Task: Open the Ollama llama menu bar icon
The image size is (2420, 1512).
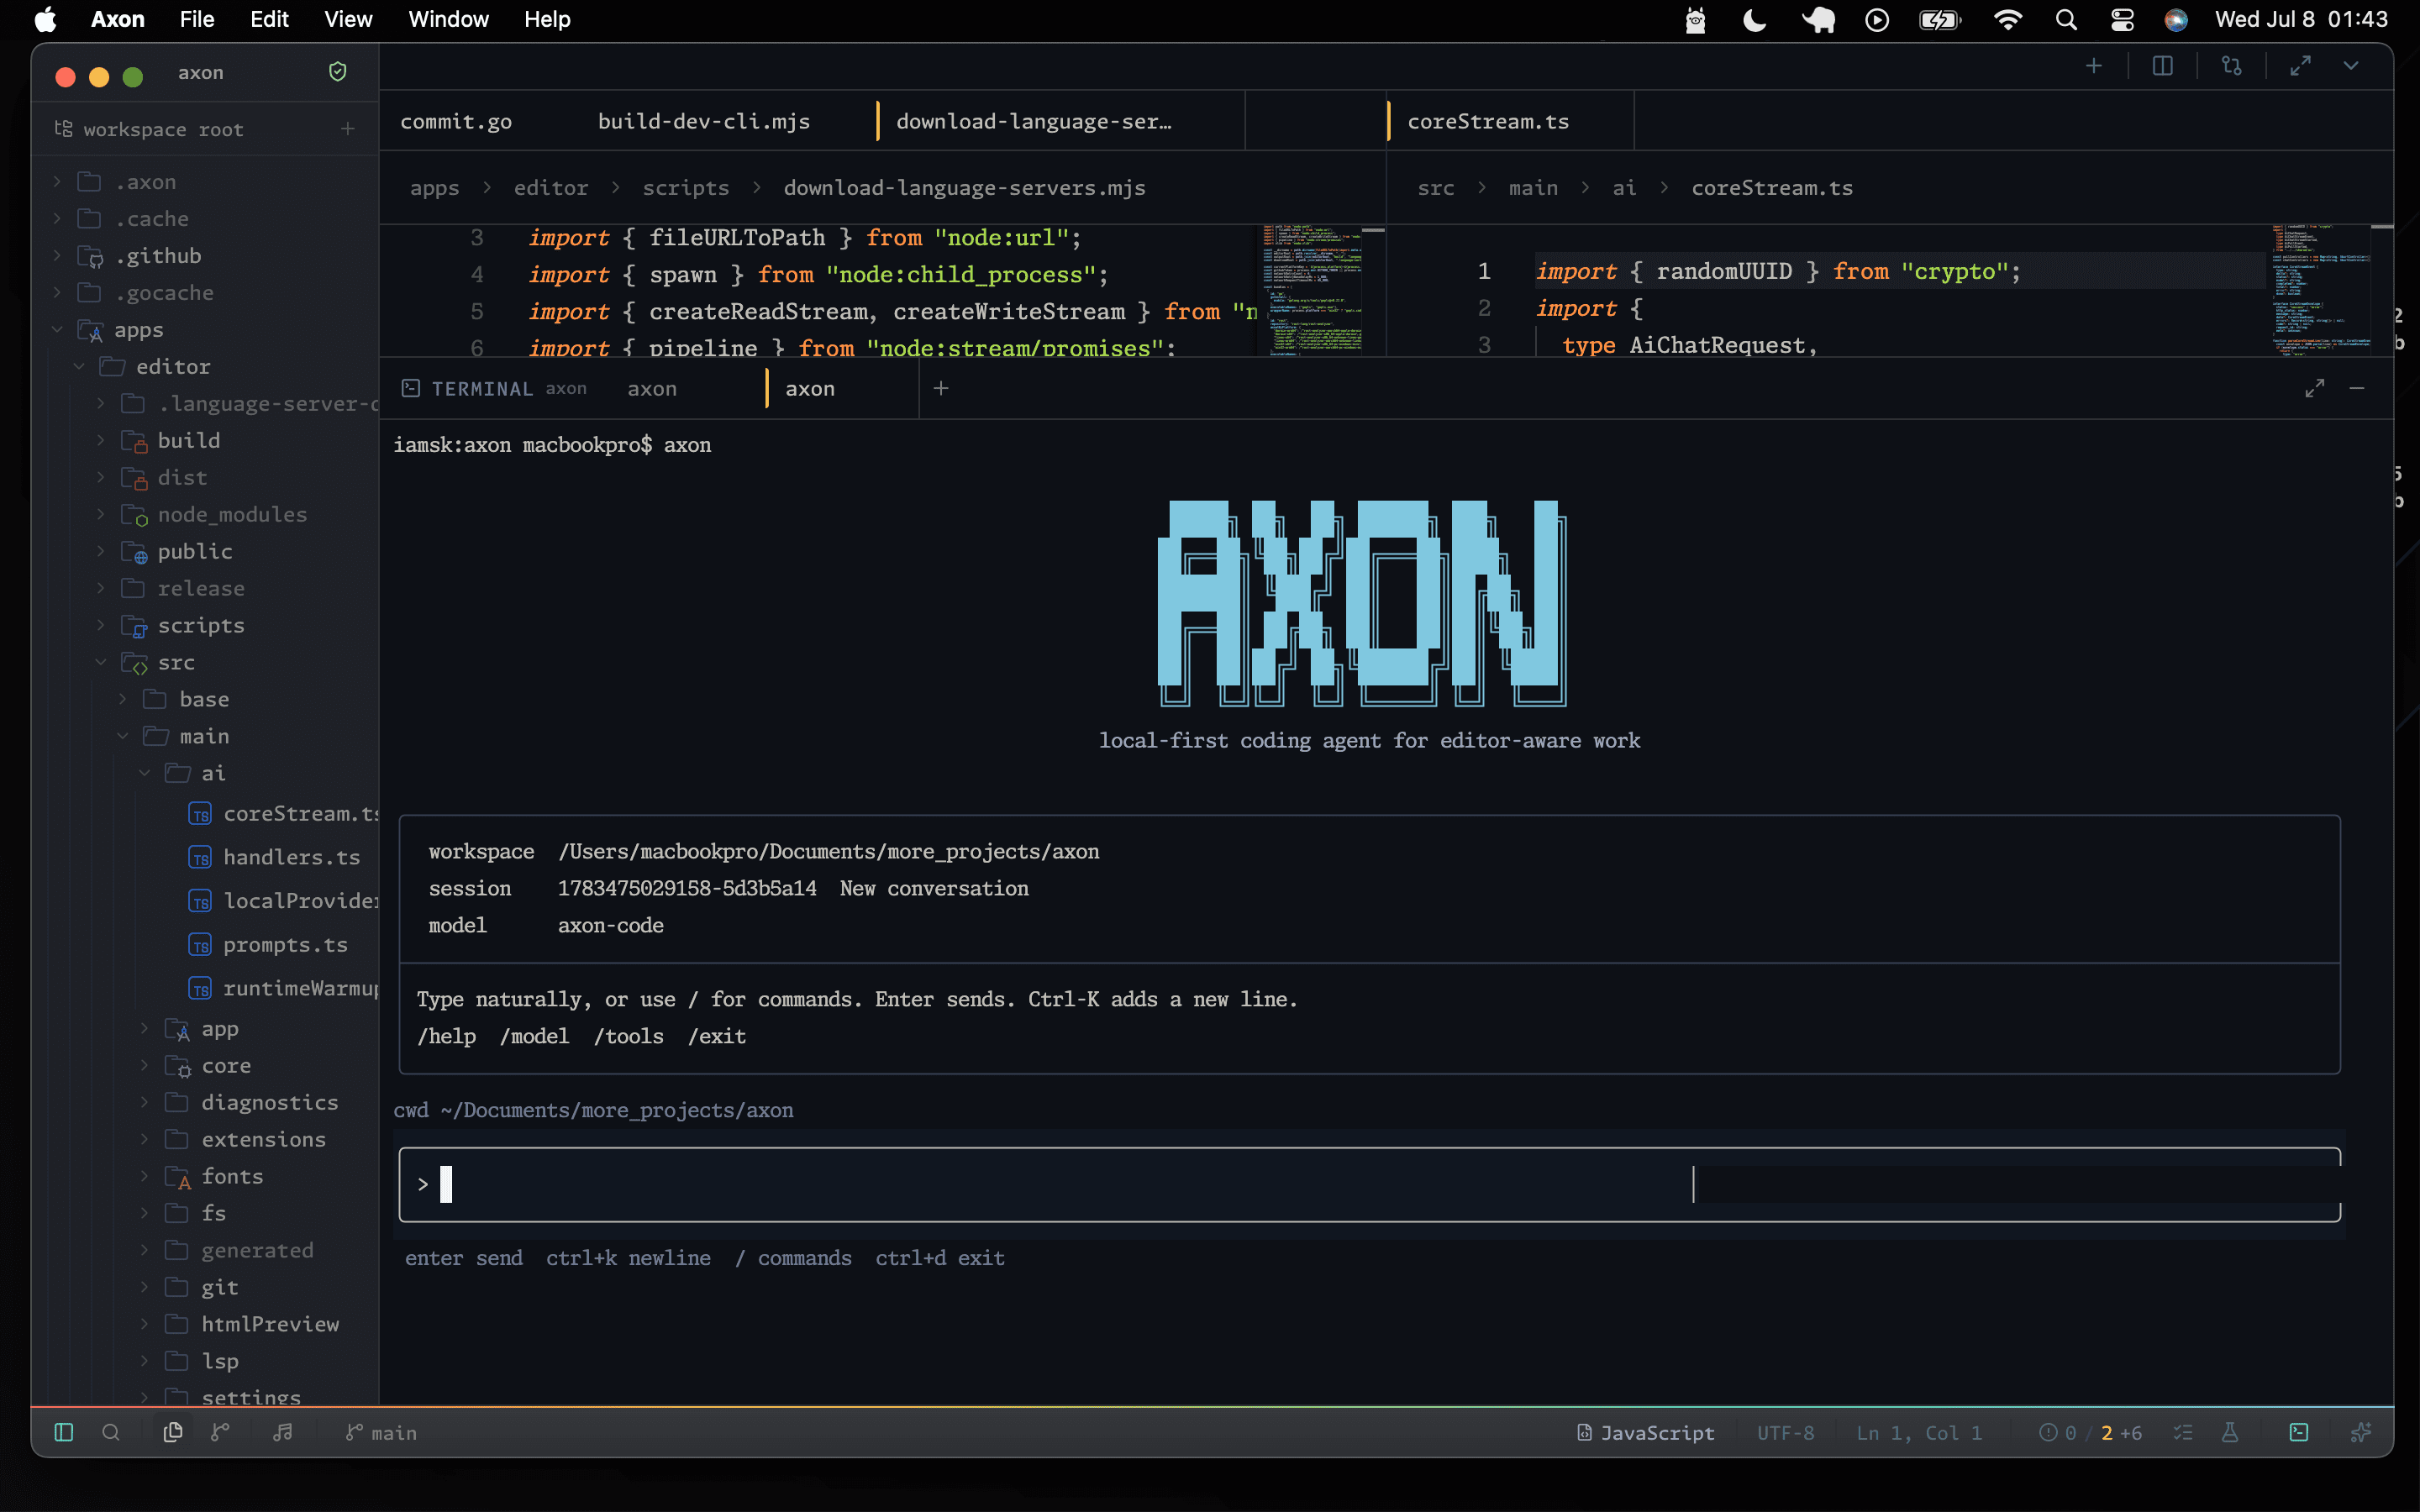Action: (x=1695, y=20)
